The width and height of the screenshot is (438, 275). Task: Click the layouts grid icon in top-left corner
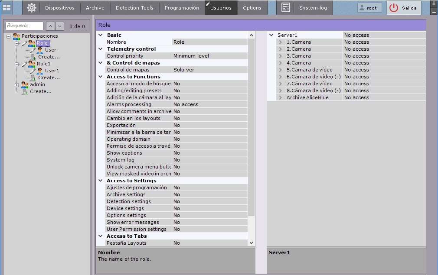pyautogui.click(x=7, y=7)
